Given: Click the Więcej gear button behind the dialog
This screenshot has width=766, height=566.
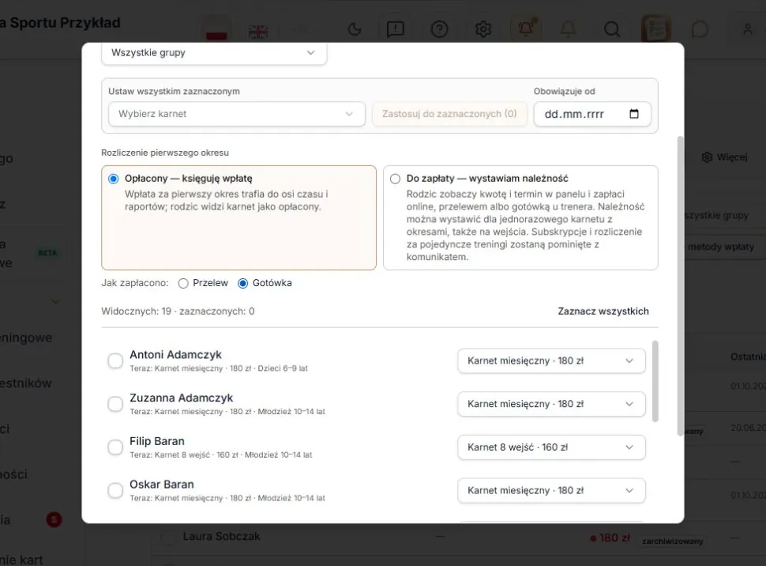Looking at the screenshot, I should (724, 157).
